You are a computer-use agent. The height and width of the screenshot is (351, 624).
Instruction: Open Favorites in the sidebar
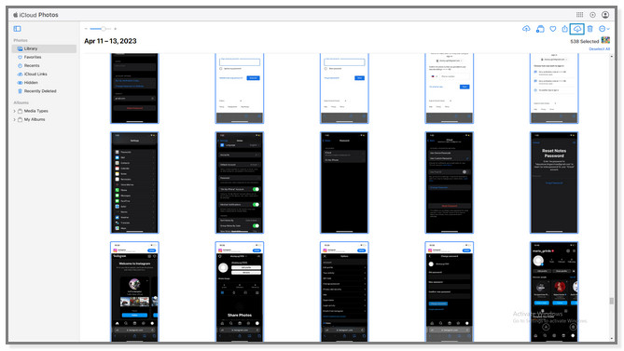33,57
